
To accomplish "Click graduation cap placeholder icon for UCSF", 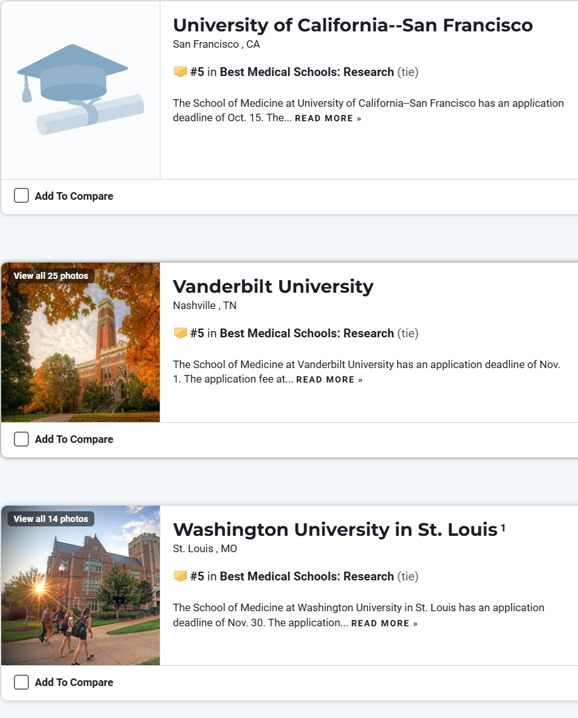I will [81, 90].
